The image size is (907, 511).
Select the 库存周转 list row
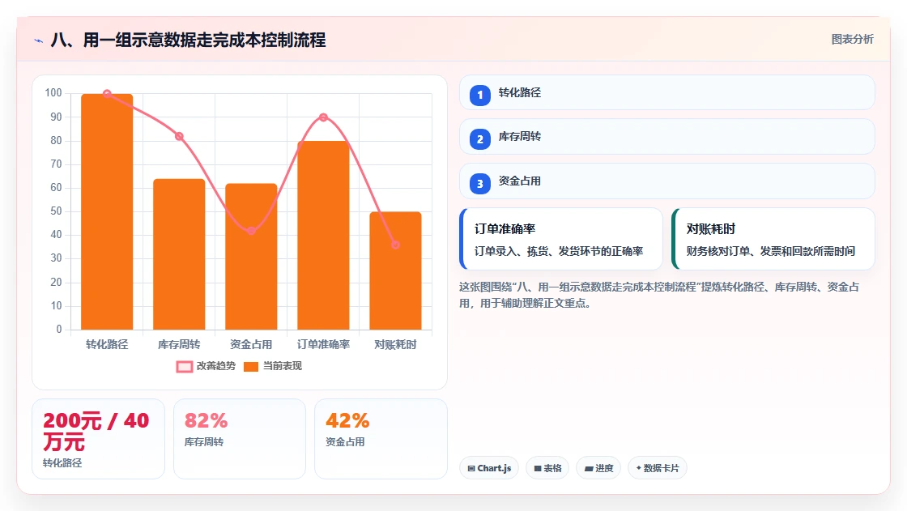point(667,137)
